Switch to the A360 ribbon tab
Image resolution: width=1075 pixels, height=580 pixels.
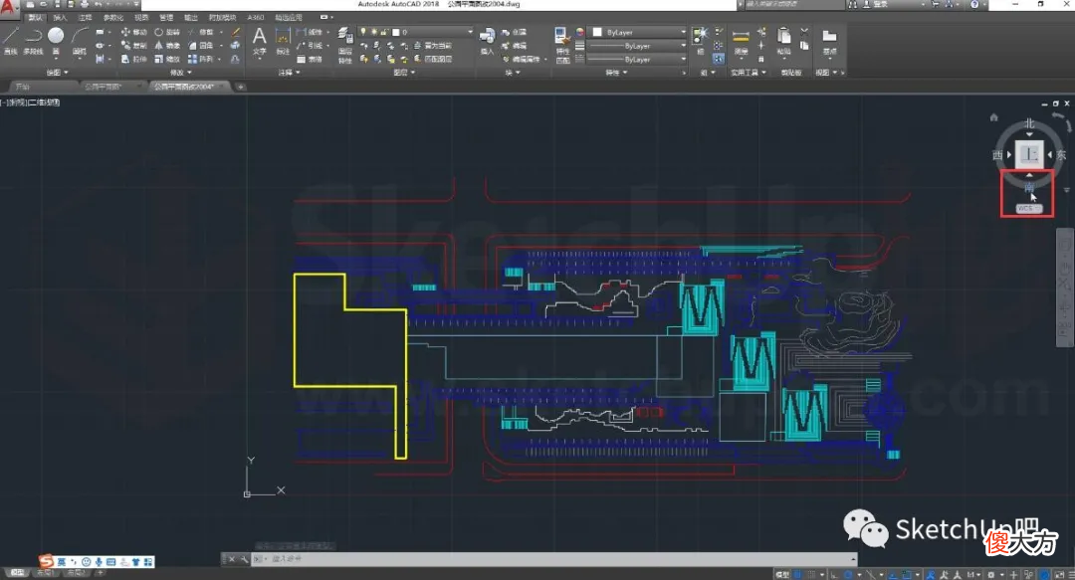click(x=255, y=18)
